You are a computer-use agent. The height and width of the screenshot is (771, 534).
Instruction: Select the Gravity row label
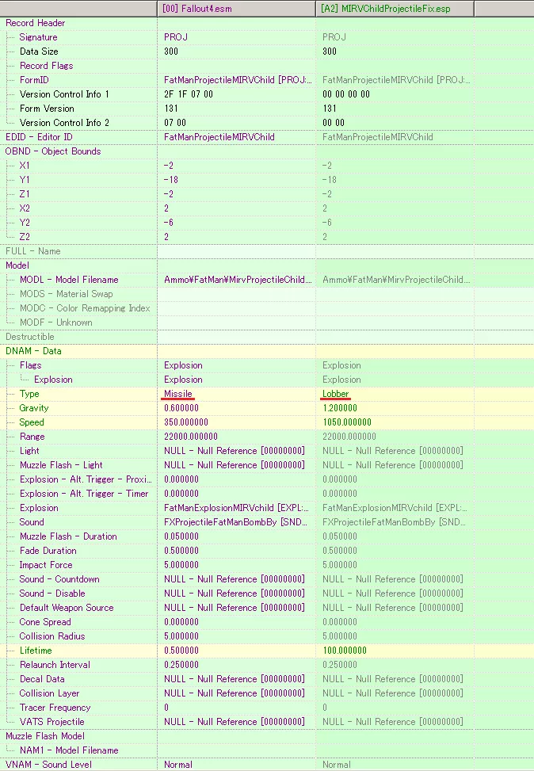point(34,408)
